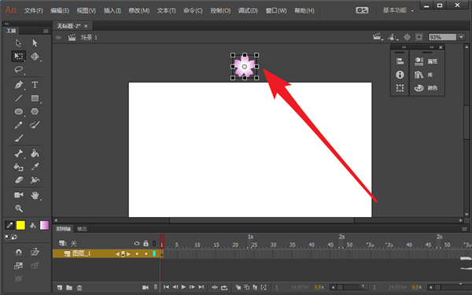Open the Transform panel icon

pyautogui.click(x=400, y=88)
